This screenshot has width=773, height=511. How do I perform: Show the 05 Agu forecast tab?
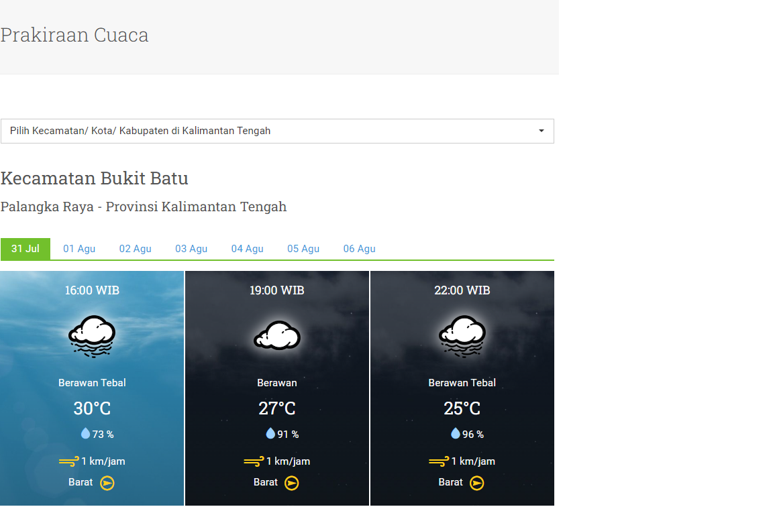303,249
